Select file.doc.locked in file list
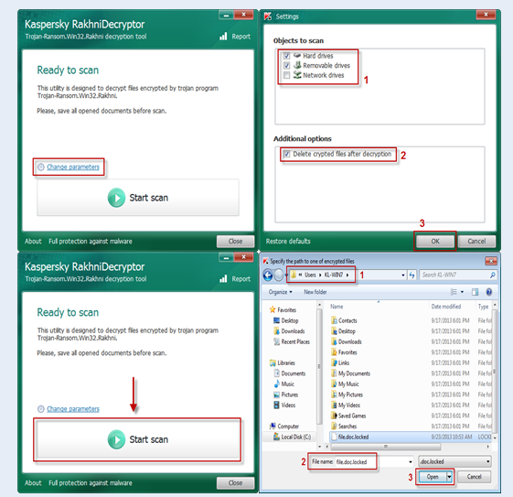This screenshot has height=497, width=513. pos(349,437)
